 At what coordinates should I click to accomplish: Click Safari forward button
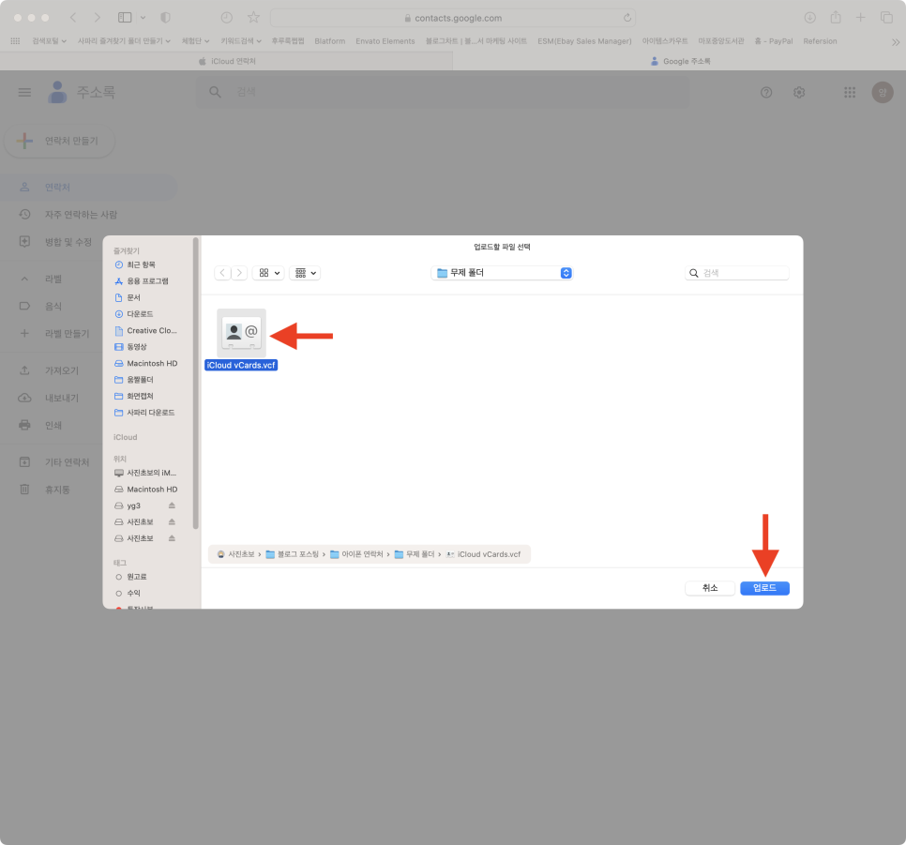[x=98, y=18]
